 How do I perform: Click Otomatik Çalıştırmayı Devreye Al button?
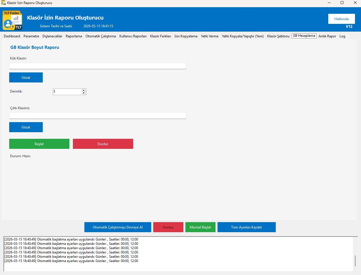(x=117, y=227)
